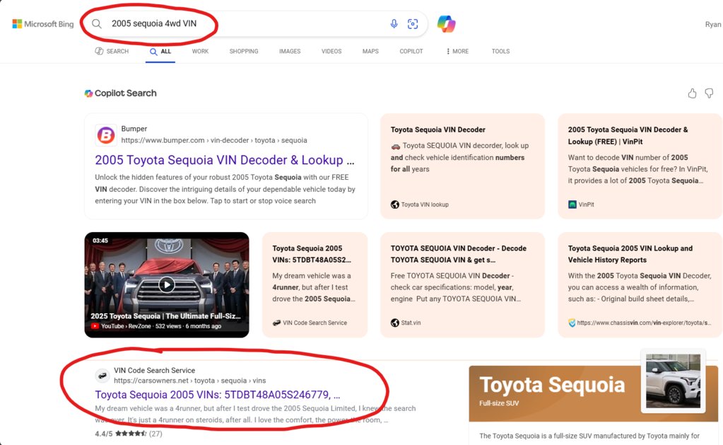
Task: Open Toyota Sequoia 2005 VINs: 5TDBT48A05S246779 result
Action: pos(218,395)
